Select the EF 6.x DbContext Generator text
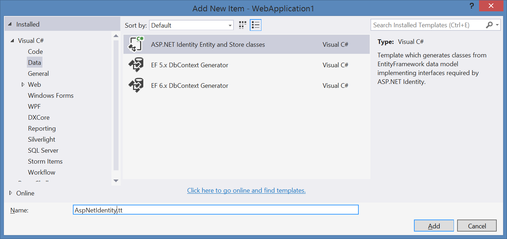 pos(190,86)
